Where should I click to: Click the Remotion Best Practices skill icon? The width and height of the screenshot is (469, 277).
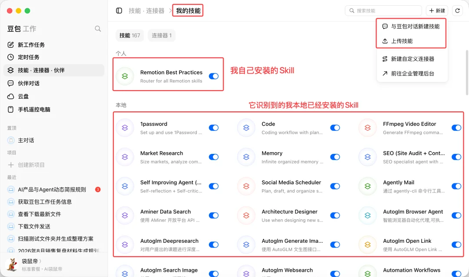tap(125, 76)
